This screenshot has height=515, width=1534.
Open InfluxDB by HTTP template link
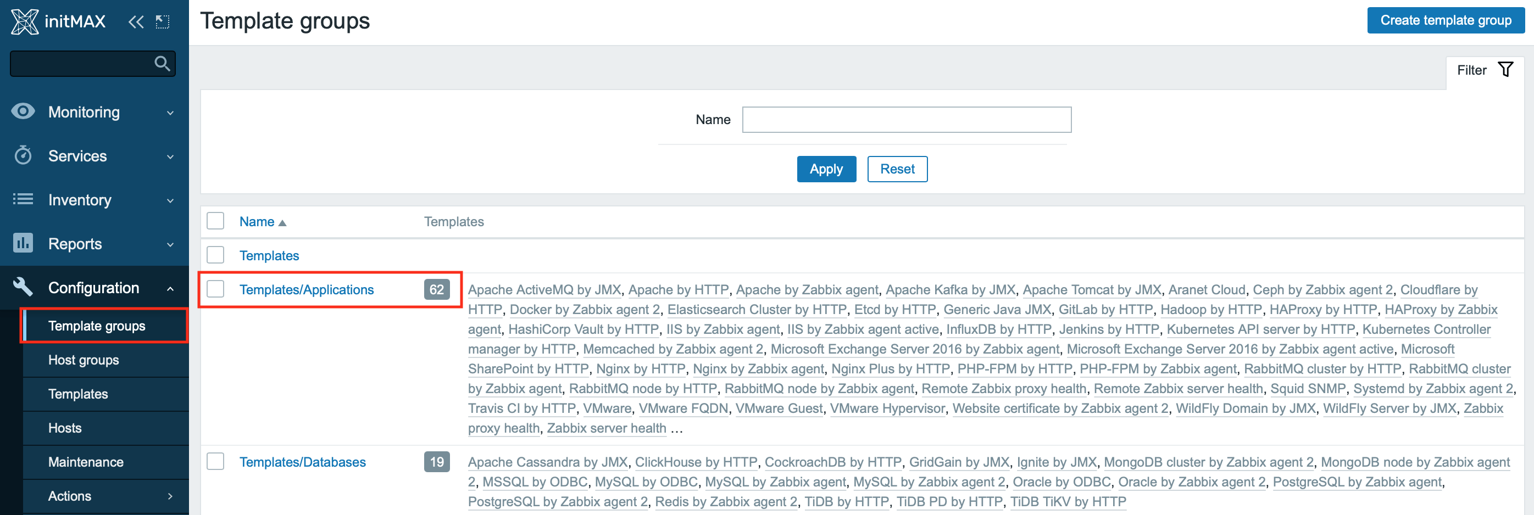pyautogui.click(x=999, y=329)
